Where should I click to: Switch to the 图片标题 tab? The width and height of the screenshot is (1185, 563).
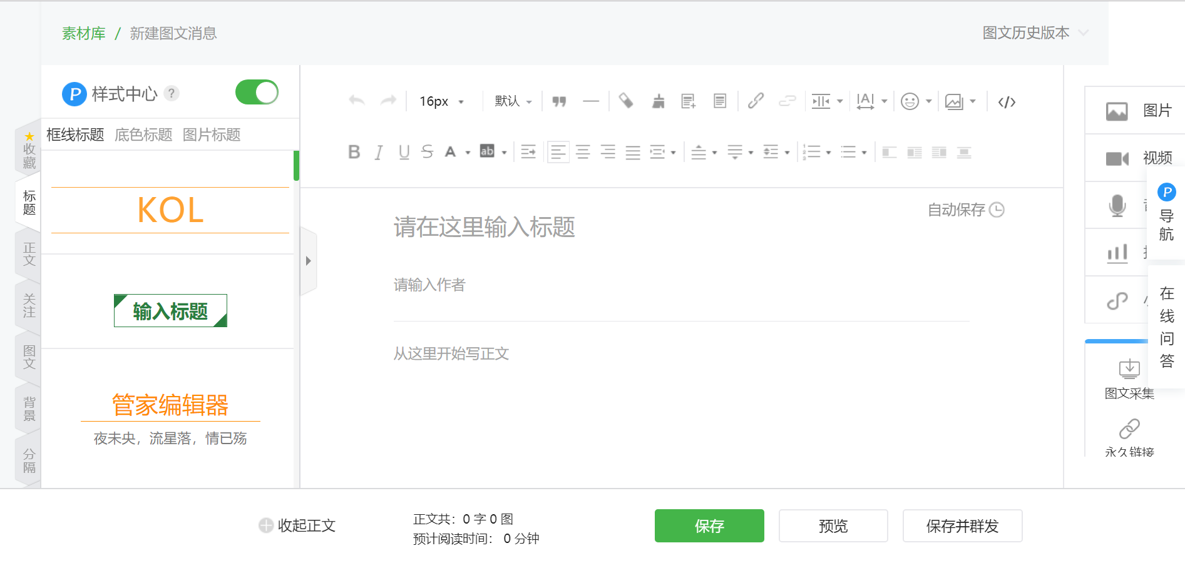pyautogui.click(x=212, y=134)
